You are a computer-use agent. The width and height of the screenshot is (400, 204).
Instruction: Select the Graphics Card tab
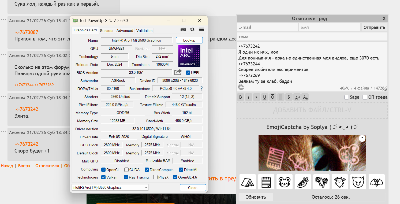coord(85,30)
